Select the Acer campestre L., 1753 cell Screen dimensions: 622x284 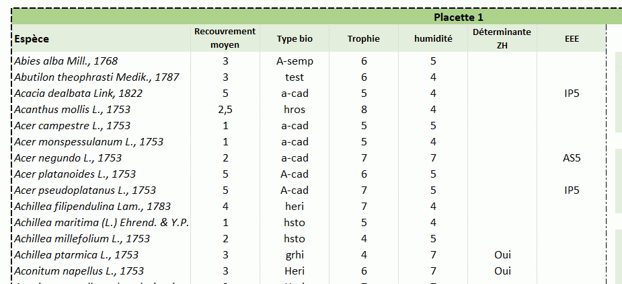click(x=73, y=125)
